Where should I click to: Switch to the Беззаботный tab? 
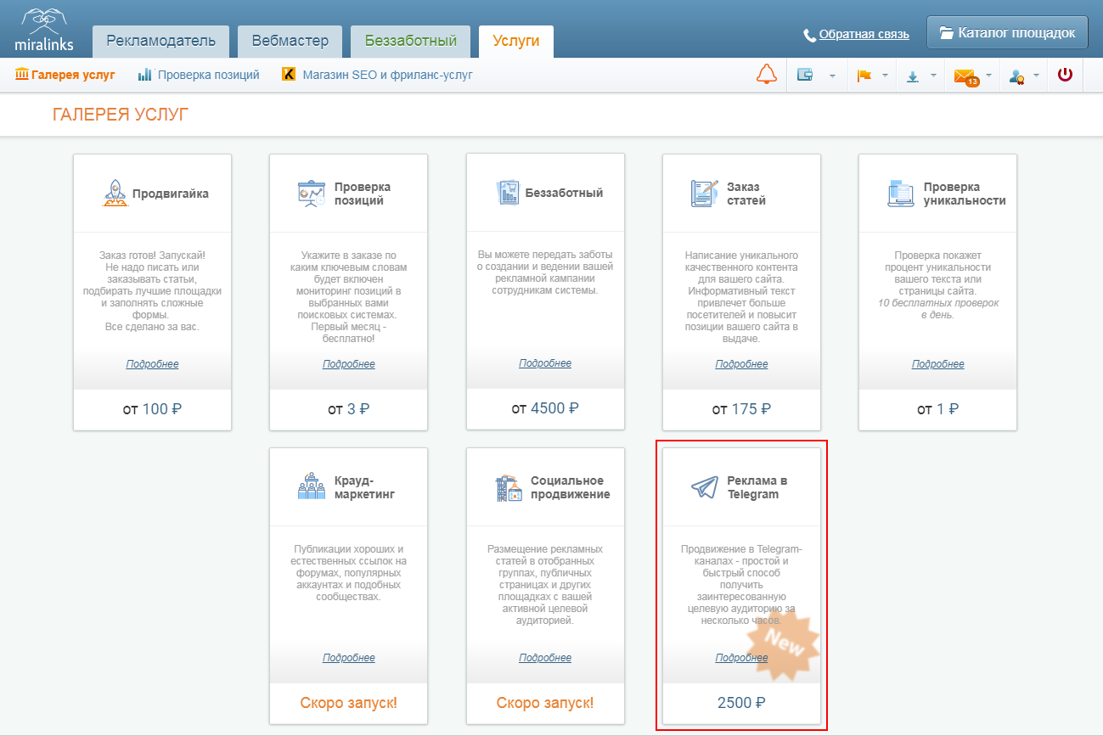(411, 41)
